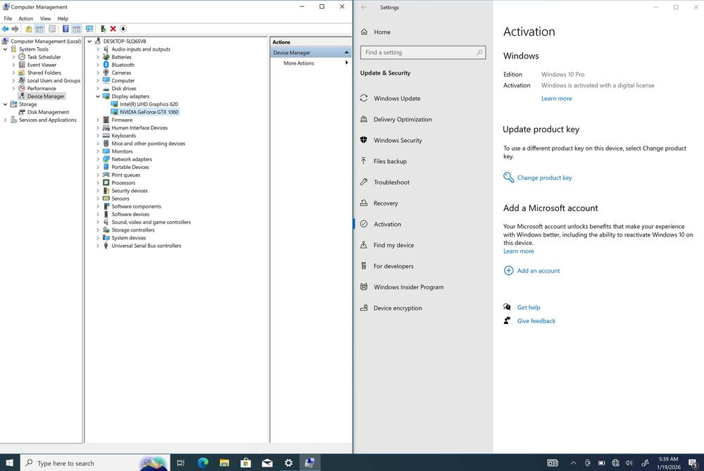The width and height of the screenshot is (704, 471).
Task: Open Microsoft Edge from the taskbar
Action: coord(203,463)
